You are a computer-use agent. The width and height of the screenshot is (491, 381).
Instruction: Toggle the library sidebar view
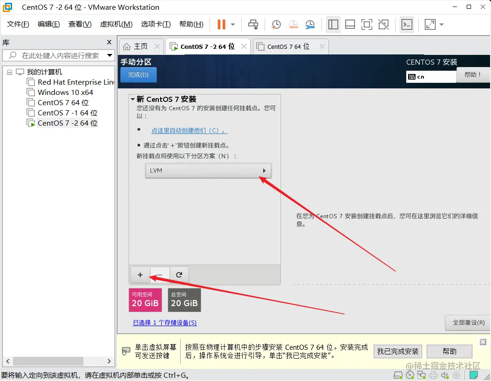333,24
